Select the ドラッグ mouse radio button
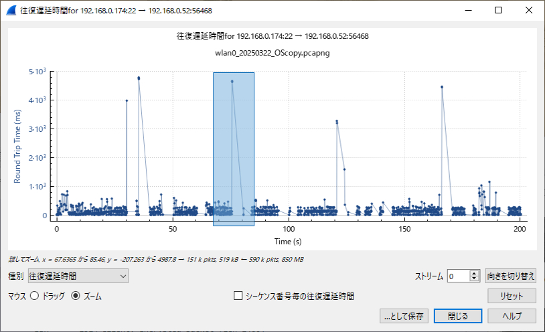 [x=34, y=296]
